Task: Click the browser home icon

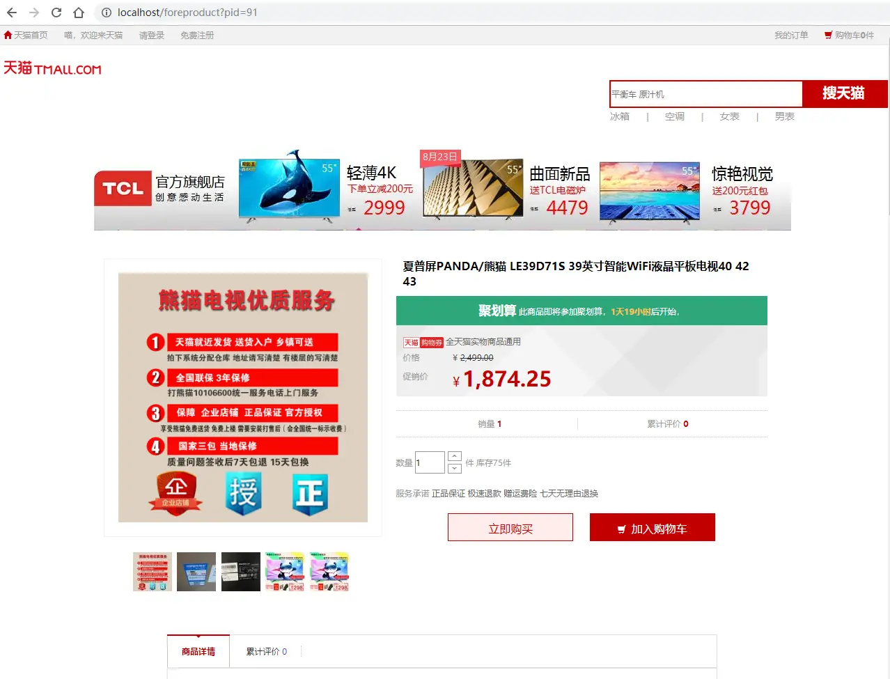Action: [79, 13]
